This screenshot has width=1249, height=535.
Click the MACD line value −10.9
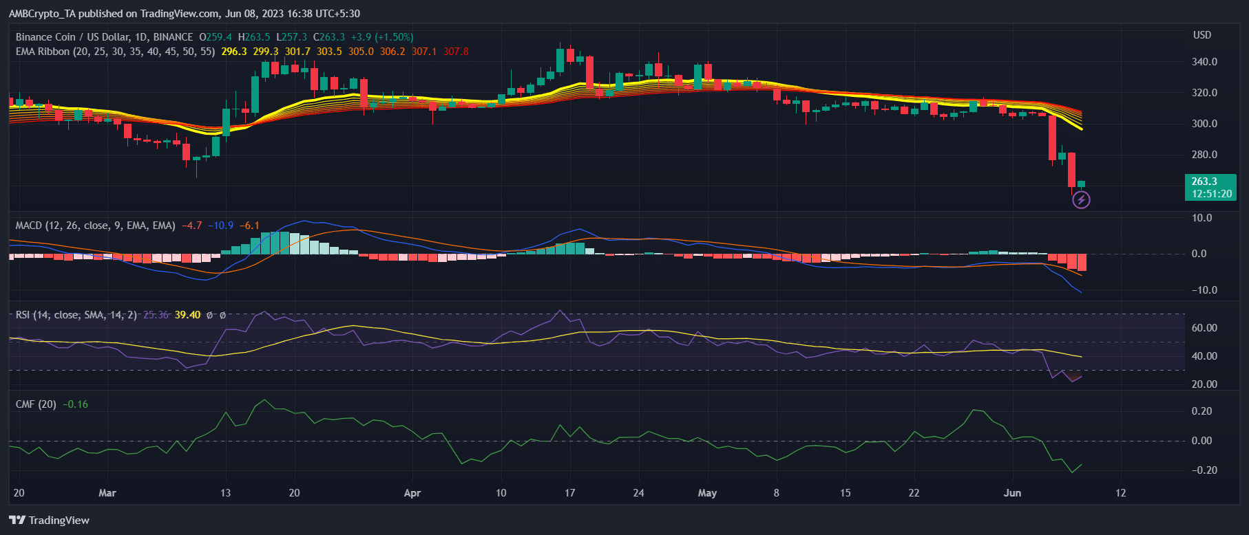[220, 226]
